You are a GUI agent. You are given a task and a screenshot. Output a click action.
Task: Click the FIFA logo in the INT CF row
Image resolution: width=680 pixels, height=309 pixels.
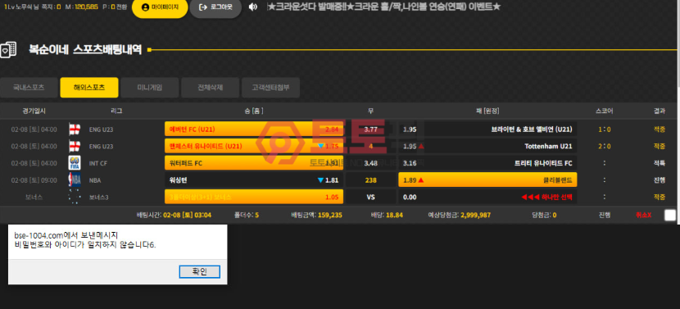75,163
